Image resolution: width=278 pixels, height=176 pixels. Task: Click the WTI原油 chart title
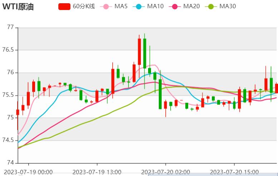pyautogui.click(x=18, y=7)
